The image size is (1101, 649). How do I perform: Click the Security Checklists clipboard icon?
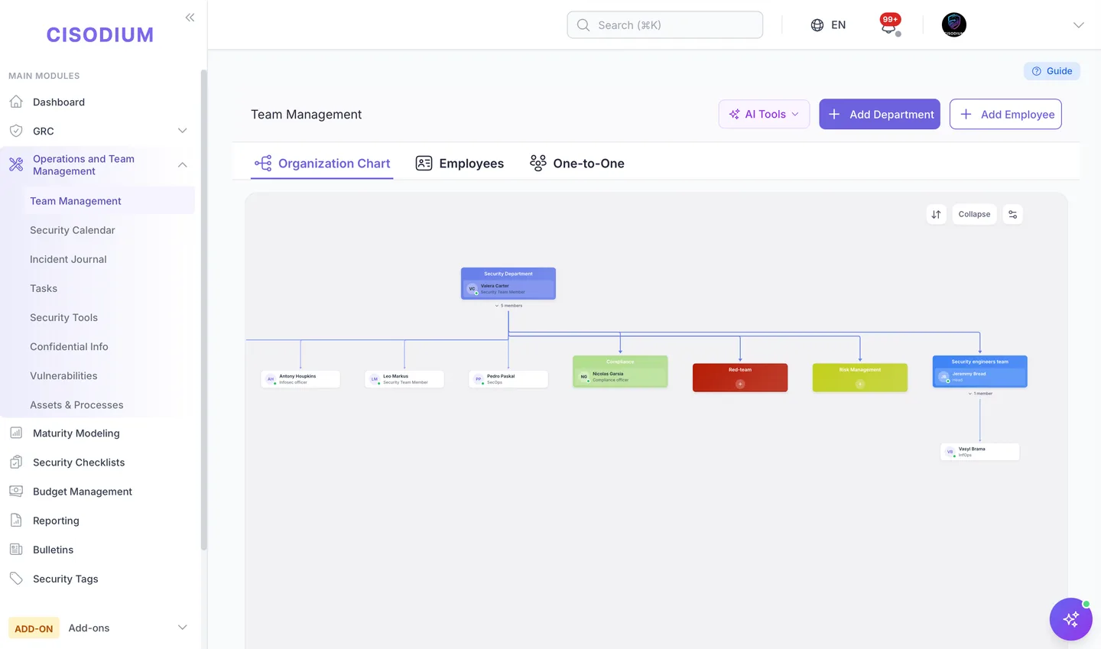coord(16,462)
